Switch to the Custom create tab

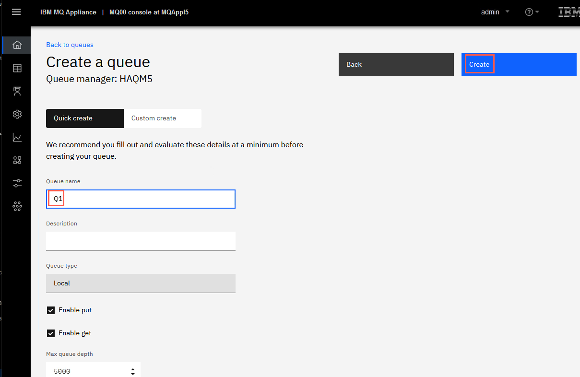click(163, 118)
